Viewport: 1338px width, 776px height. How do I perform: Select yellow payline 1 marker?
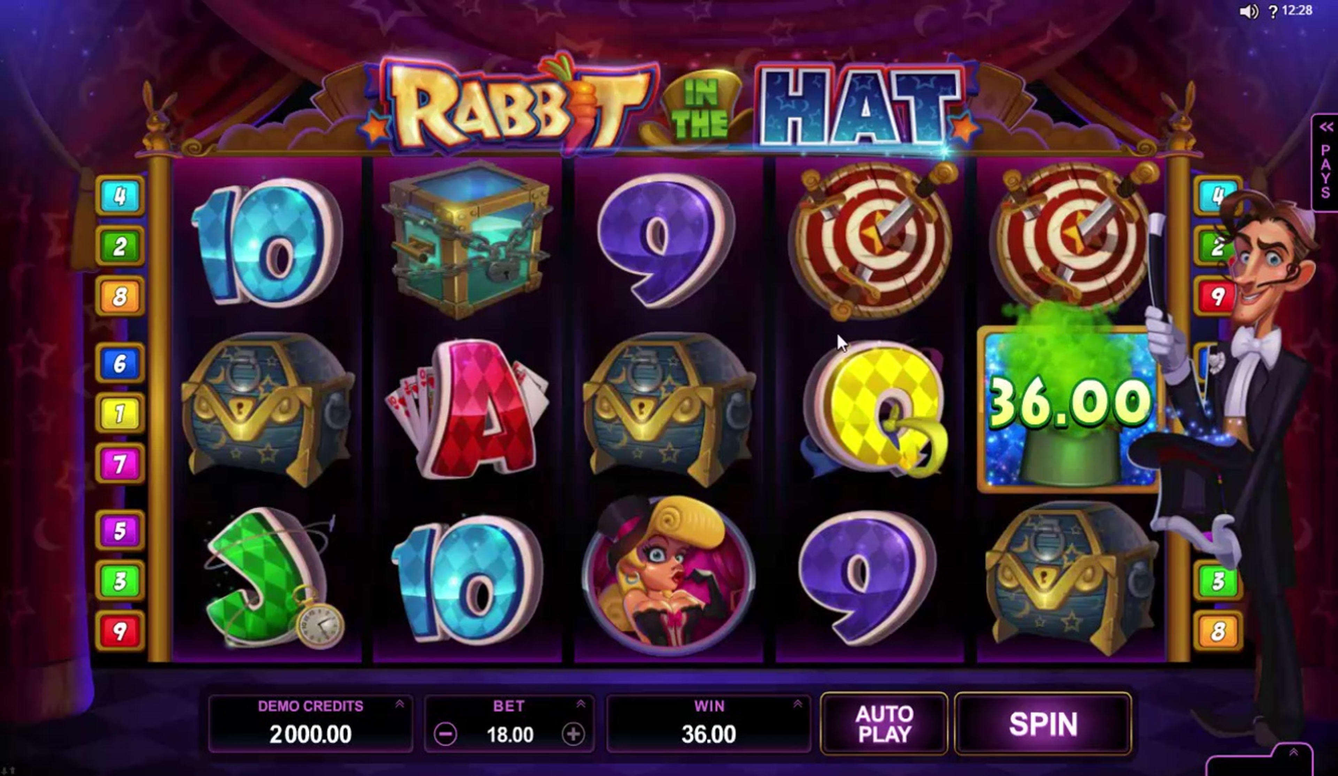(120, 414)
